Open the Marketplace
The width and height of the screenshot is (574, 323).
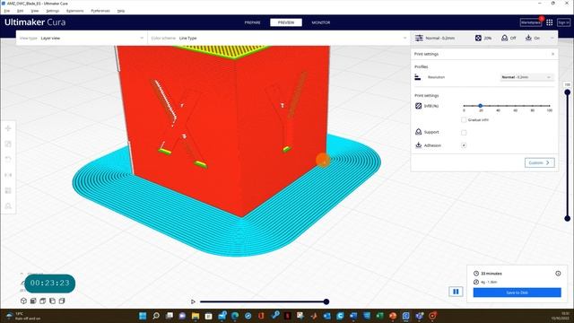point(530,22)
